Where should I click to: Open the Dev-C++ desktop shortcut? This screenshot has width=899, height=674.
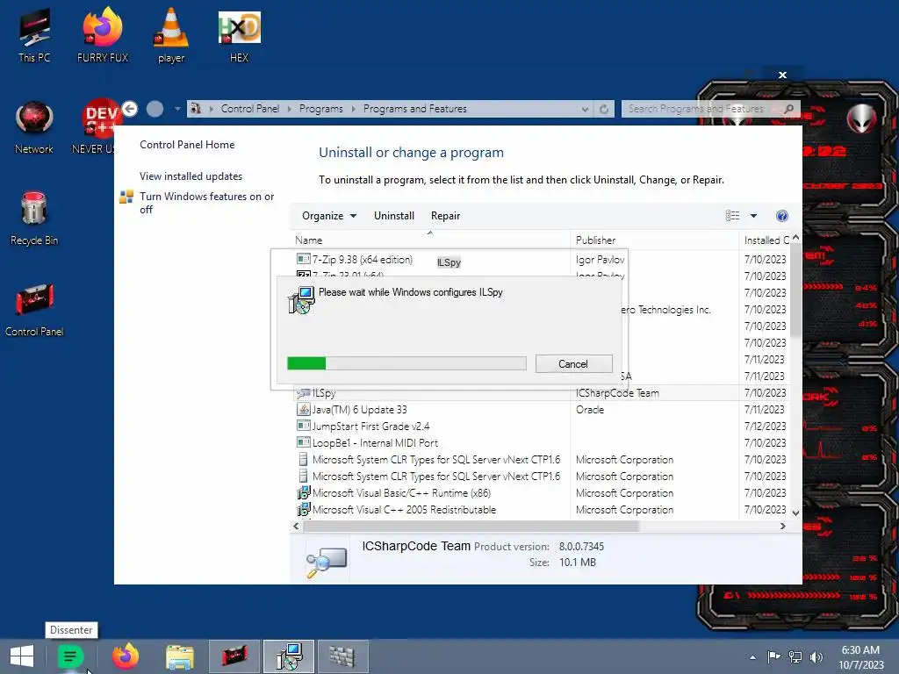pyautogui.click(x=98, y=127)
